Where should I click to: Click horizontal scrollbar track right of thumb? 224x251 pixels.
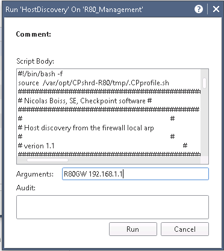coord(134,160)
